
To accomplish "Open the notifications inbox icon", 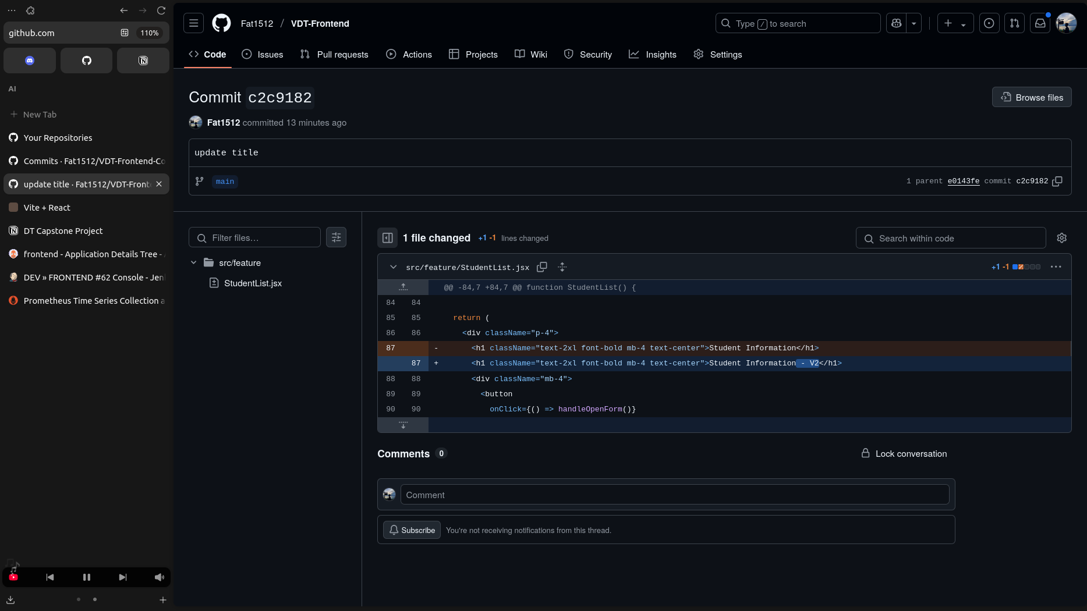I will [1040, 23].
